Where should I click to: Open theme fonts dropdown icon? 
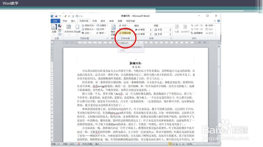[60, 30]
